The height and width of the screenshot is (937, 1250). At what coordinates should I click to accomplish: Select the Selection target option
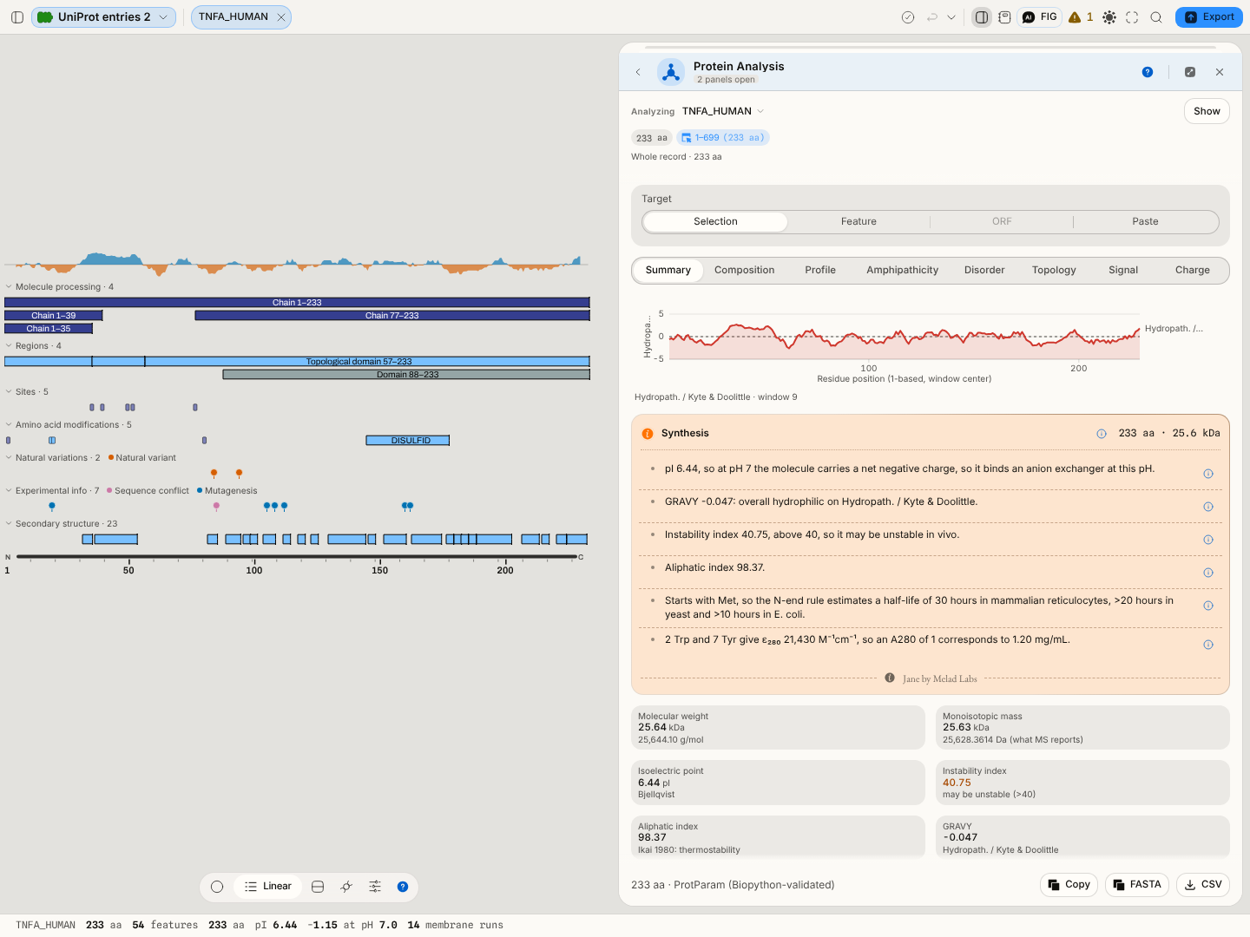click(x=715, y=222)
